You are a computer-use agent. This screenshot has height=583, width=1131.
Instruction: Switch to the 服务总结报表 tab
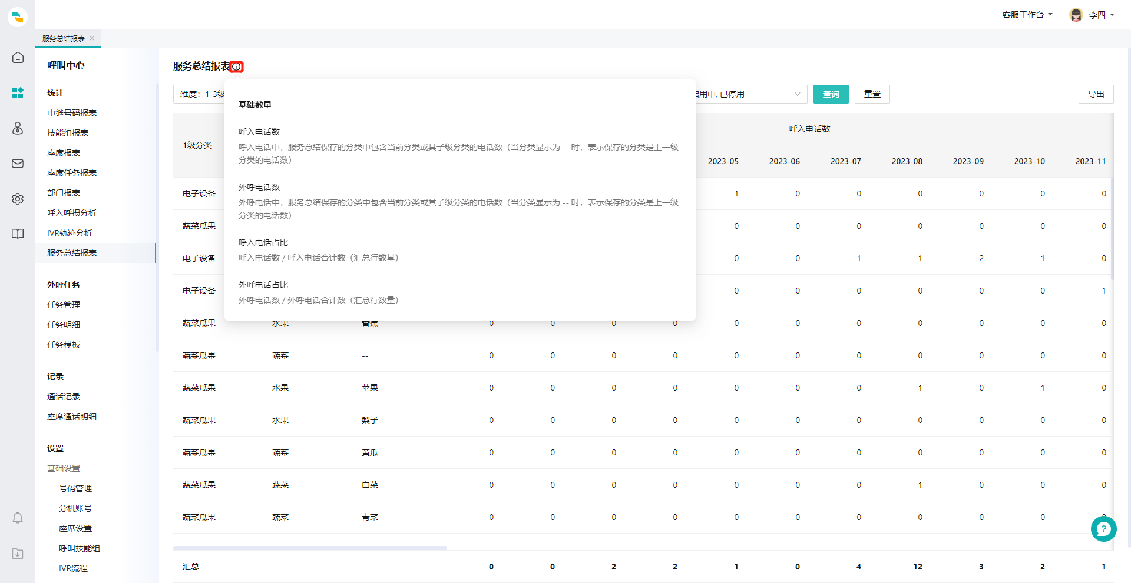[64, 38]
